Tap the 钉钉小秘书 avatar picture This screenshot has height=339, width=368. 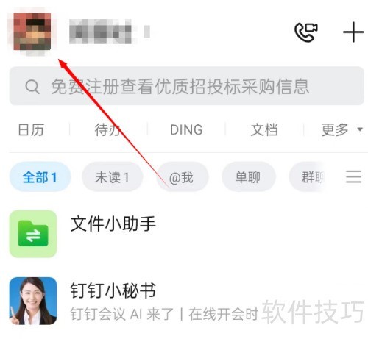(33, 301)
